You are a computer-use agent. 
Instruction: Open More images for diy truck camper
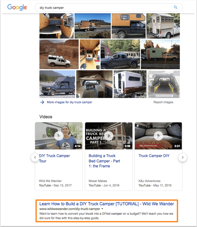pyautogui.click(x=69, y=102)
